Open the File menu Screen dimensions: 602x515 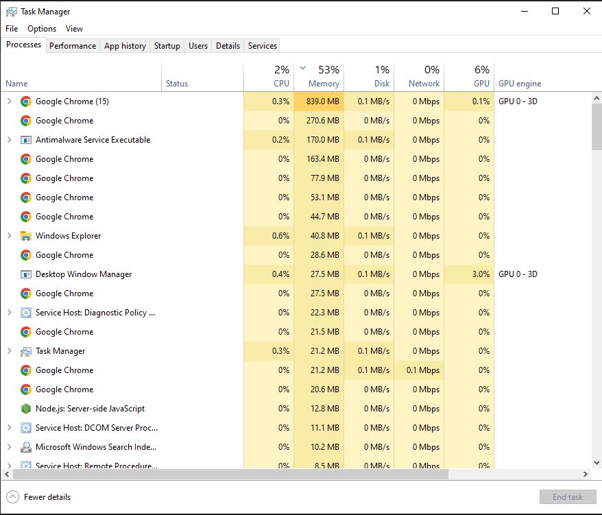12,29
